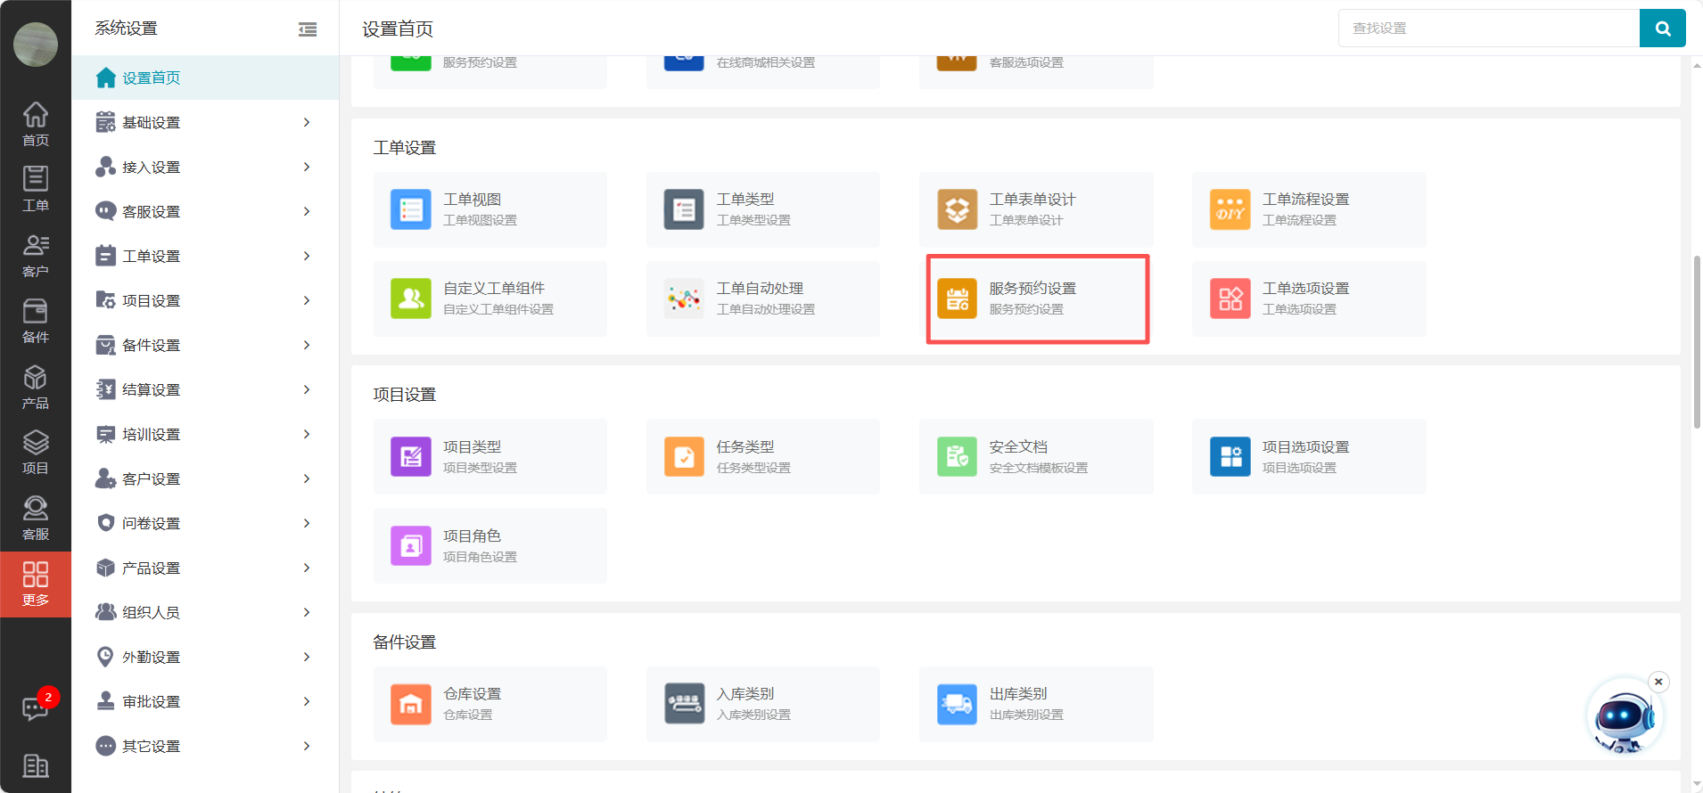Open the 工单流程设置 DIY icon
Image resolution: width=1703 pixels, height=793 pixels.
1230,209
